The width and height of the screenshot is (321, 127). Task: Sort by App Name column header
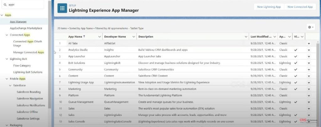(76, 37)
